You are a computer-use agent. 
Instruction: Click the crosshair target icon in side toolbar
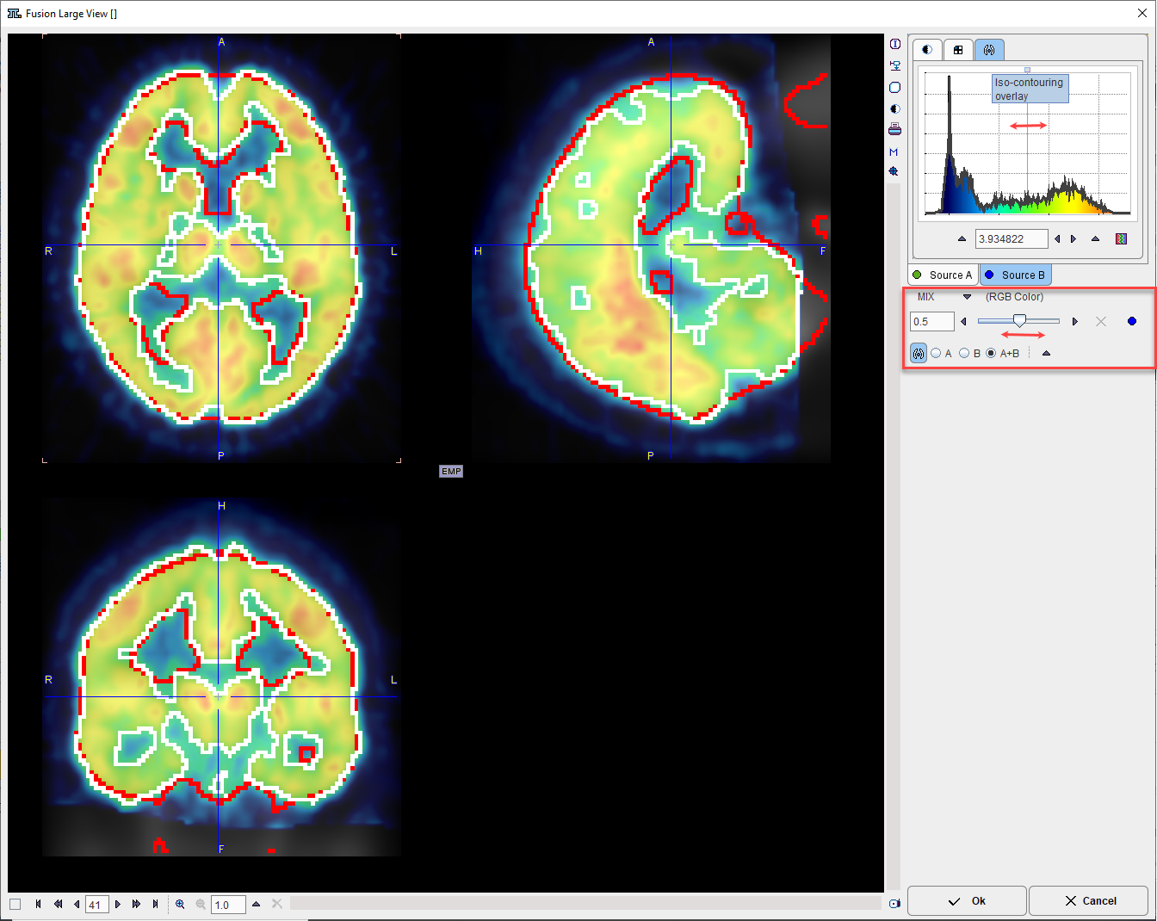pos(894,172)
